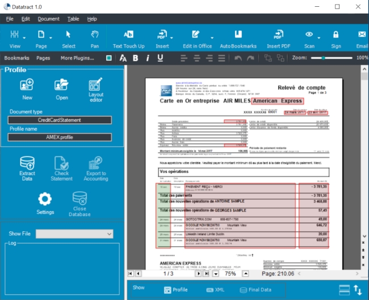Open the Document menu
Image resolution: width=369 pixels, height=300 pixels.
click(48, 19)
